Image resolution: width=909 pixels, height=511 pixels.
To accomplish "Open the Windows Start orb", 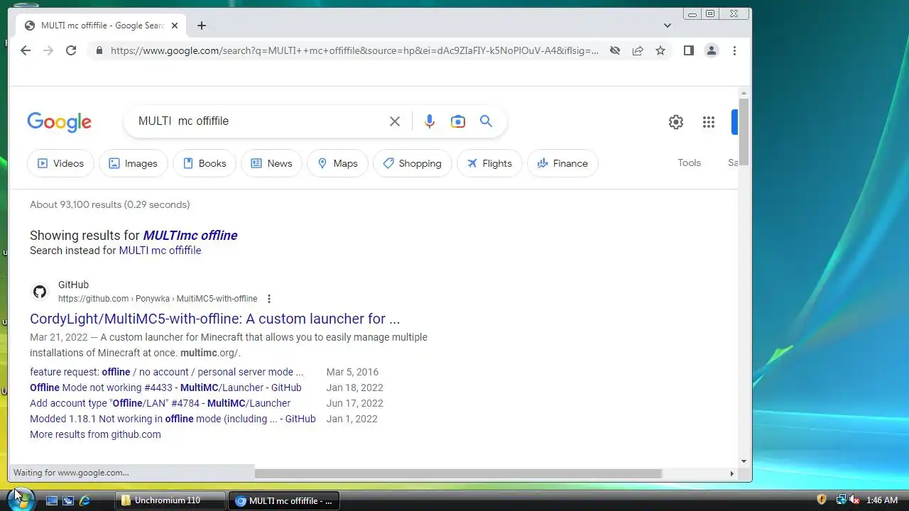I will coord(21,498).
